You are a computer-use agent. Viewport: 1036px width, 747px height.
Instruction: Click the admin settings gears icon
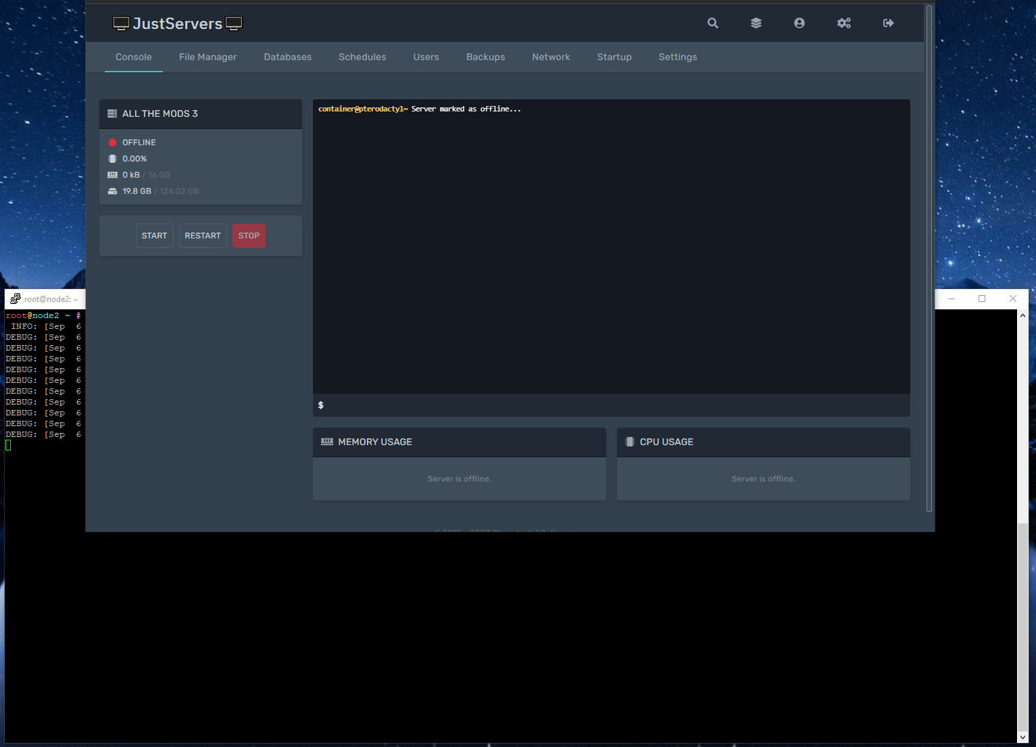pyautogui.click(x=844, y=22)
